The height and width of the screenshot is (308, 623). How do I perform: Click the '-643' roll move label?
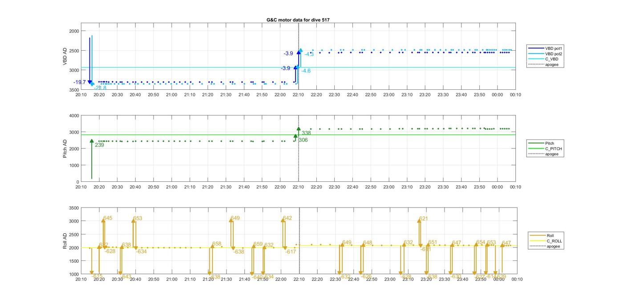pyautogui.click(x=126, y=276)
